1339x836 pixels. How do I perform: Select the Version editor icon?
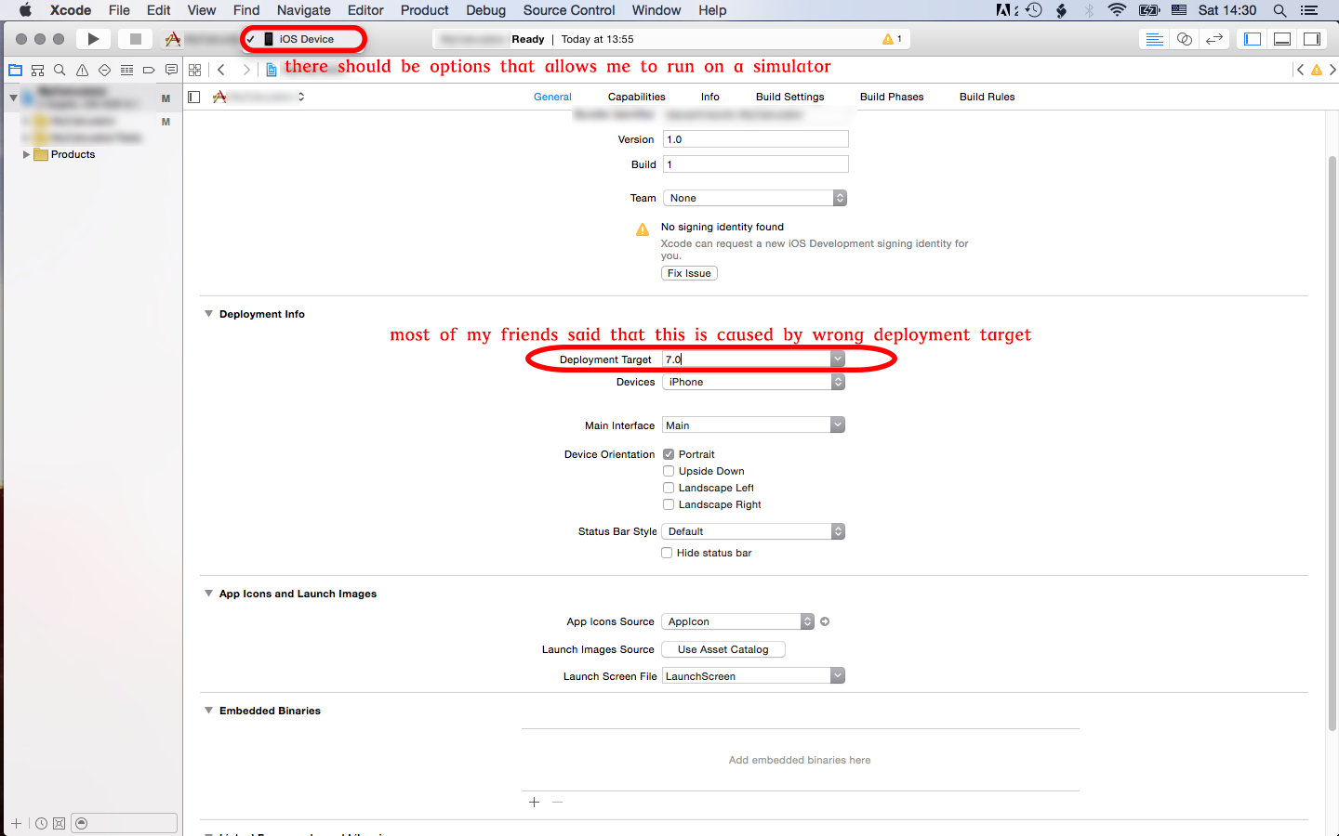click(1213, 39)
